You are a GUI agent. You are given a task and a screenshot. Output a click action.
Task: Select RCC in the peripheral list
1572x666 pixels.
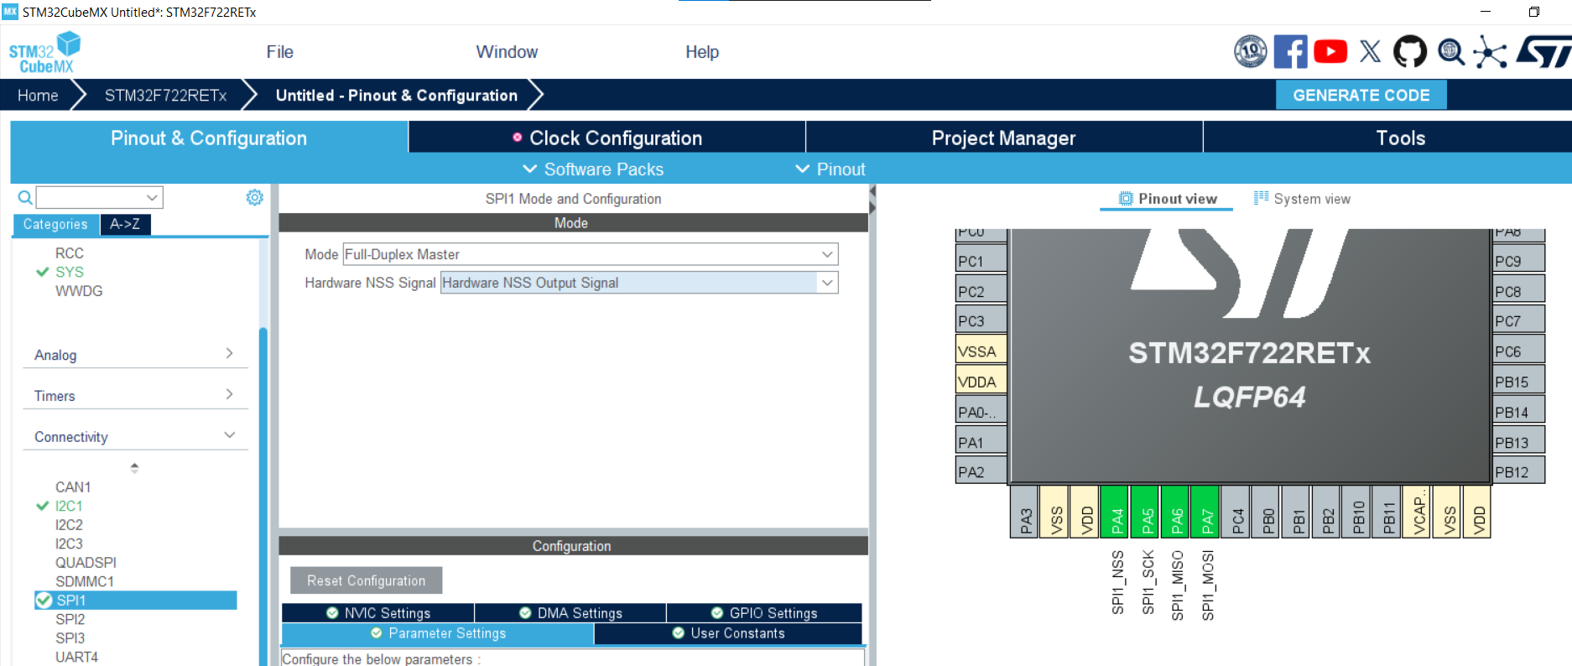[x=70, y=253]
